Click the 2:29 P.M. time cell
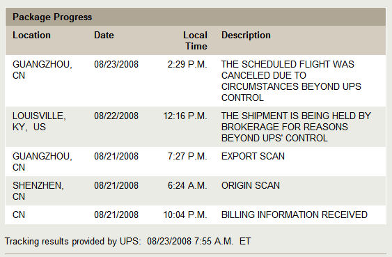 (187, 64)
